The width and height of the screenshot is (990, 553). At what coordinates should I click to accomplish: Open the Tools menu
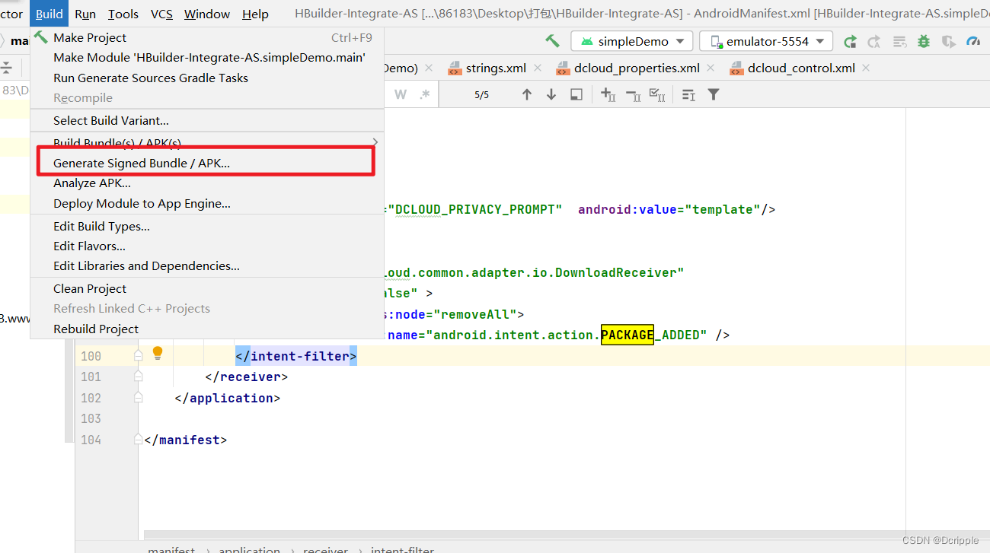tap(123, 14)
